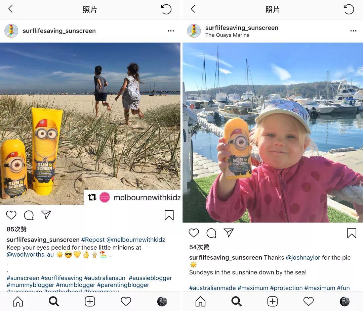363x311 pixels.
Task: Bookmark the left minions sunscreen post
Action: tap(169, 215)
